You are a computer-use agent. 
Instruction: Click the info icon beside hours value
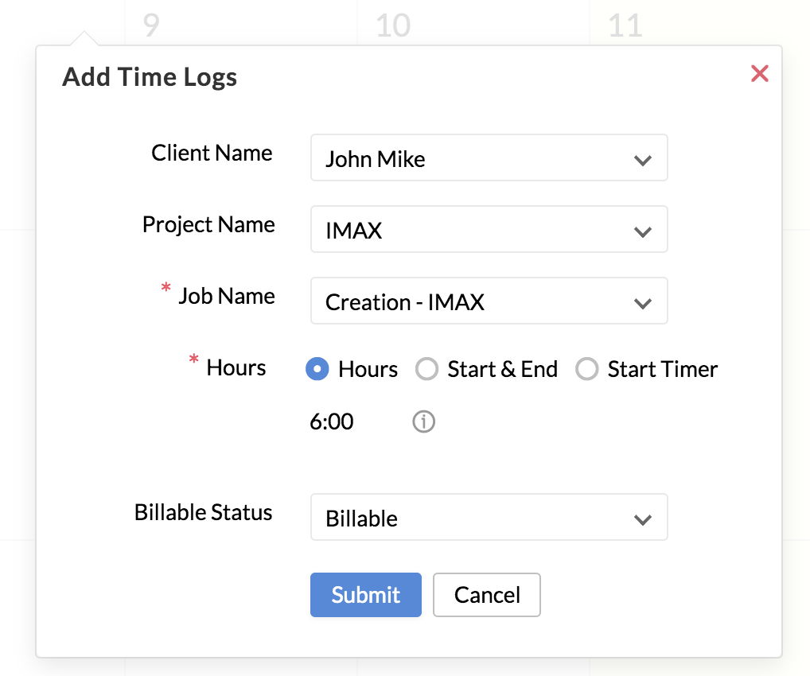click(423, 422)
